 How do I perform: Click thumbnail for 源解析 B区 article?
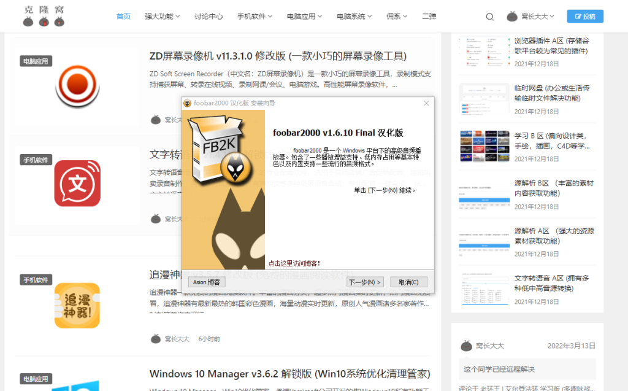coord(484,194)
